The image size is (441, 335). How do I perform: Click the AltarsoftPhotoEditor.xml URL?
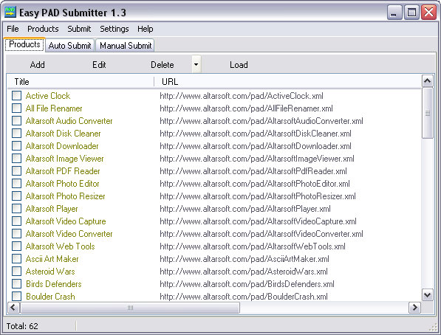(255, 184)
